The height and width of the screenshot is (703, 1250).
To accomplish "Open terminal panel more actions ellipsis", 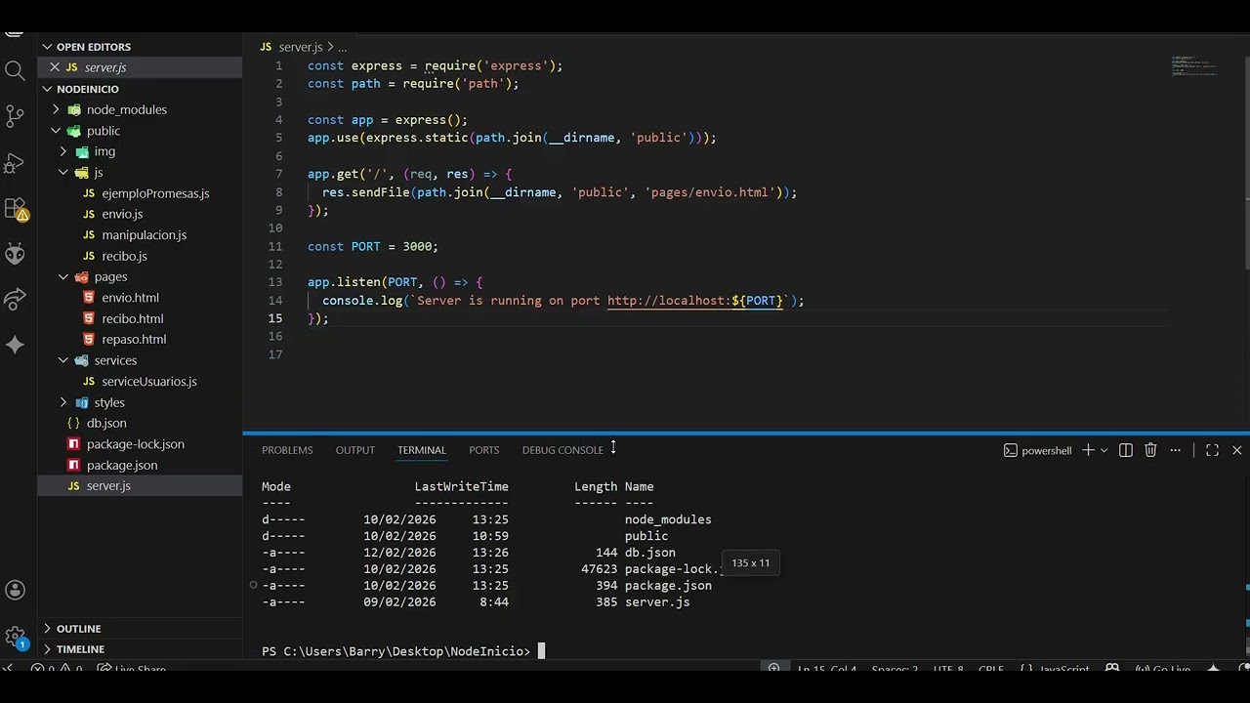I will [x=1176, y=450].
